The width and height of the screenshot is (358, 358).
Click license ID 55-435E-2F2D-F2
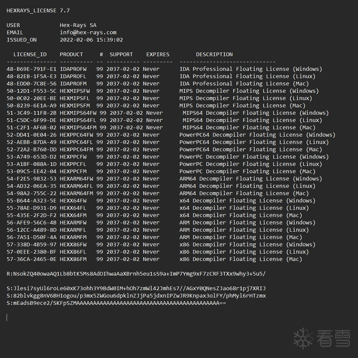pos(32,215)
